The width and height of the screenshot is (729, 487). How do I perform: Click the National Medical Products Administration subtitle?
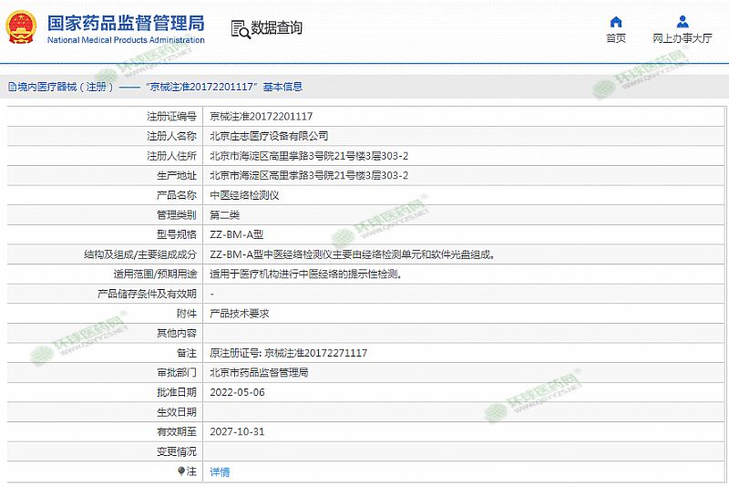[125, 41]
